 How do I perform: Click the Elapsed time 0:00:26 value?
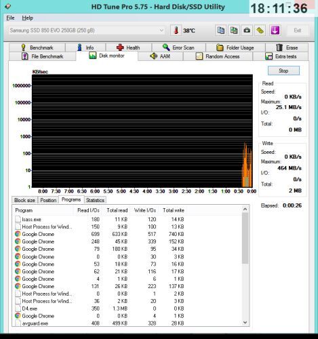click(x=292, y=205)
